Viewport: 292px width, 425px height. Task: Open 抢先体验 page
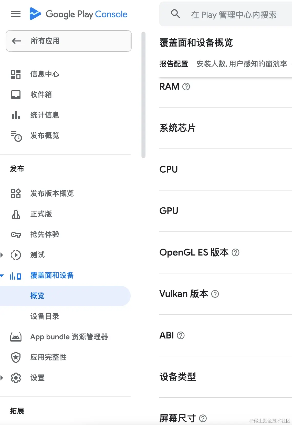pos(45,234)
